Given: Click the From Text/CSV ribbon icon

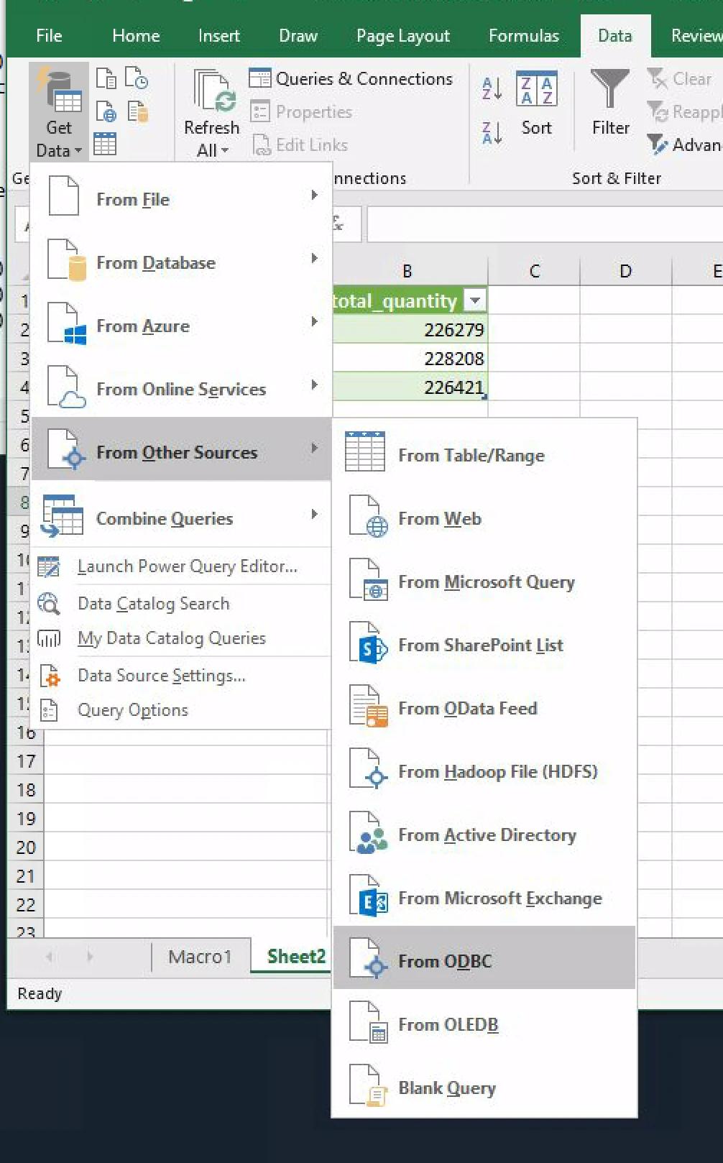Looking at the screenshot, I should 106,78.
